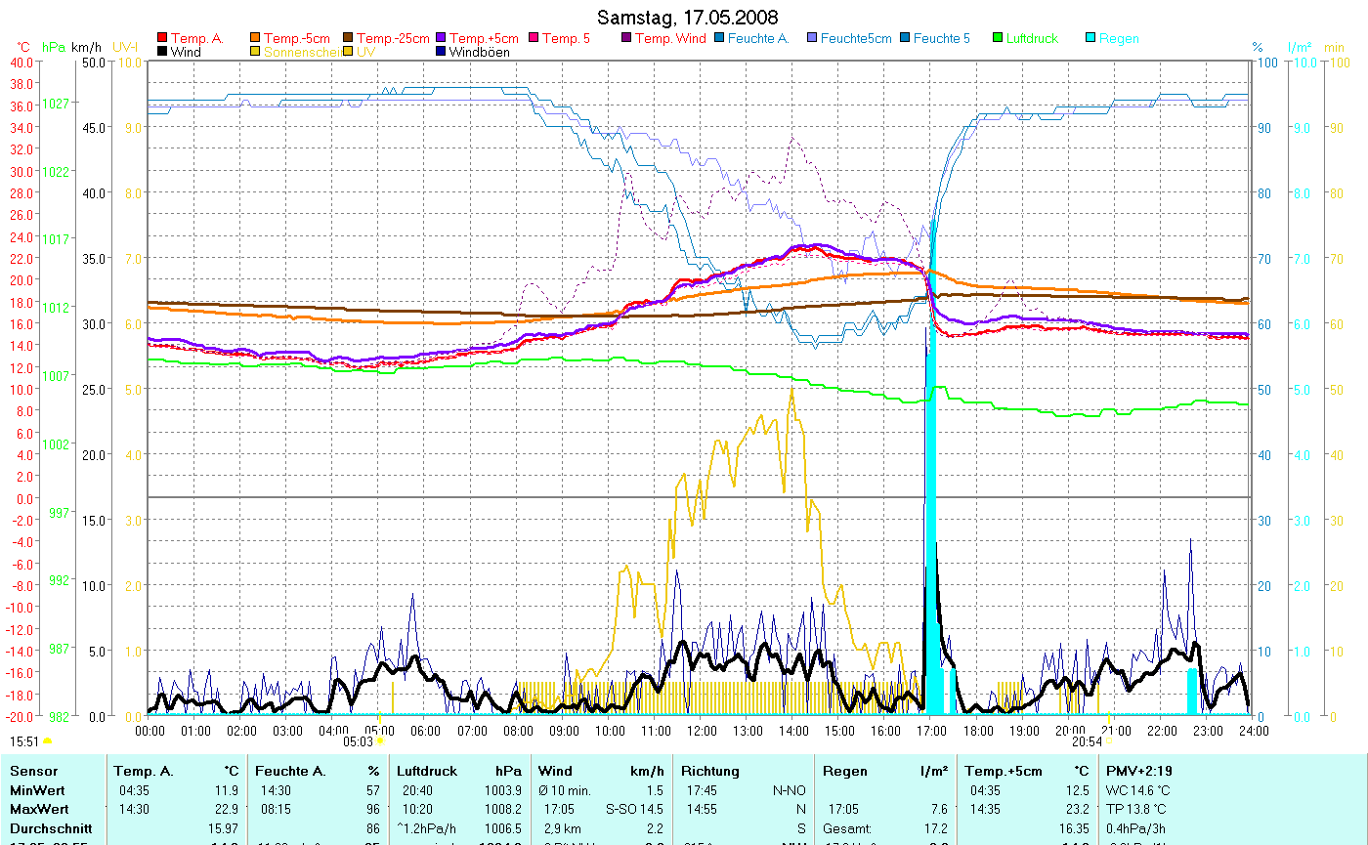Click the Sensor column header in table
This screenshot has height=845, width=1368.
point(34,771)
